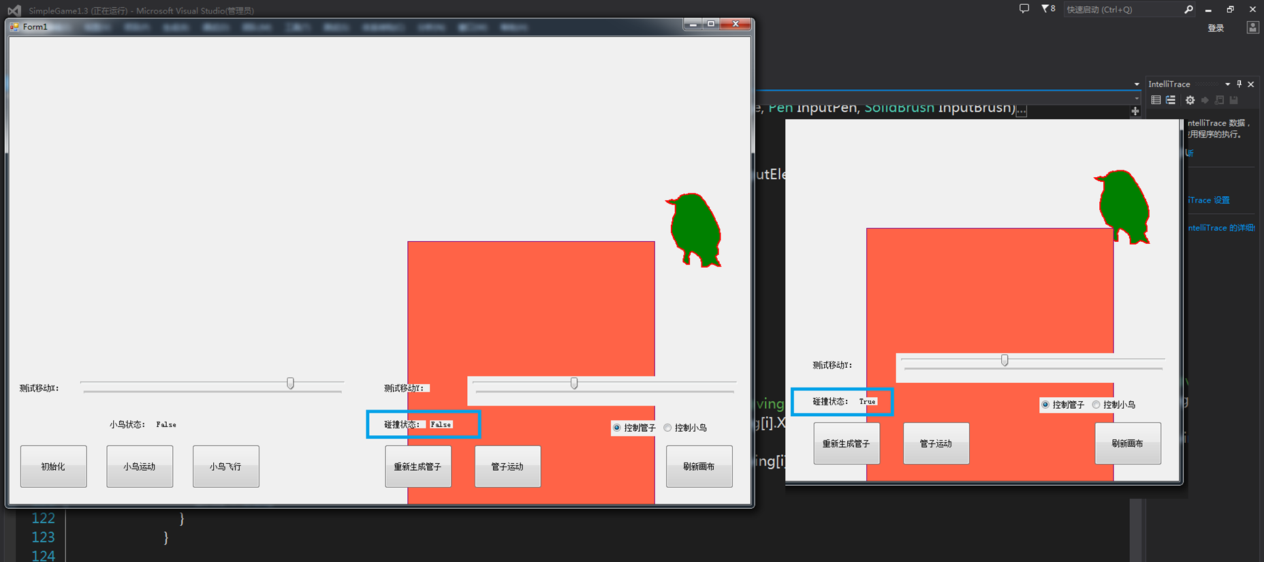Click the 测试移动Y: label in Form1
The height and width of the screenshot is (562, 1264).
[405, 388]
